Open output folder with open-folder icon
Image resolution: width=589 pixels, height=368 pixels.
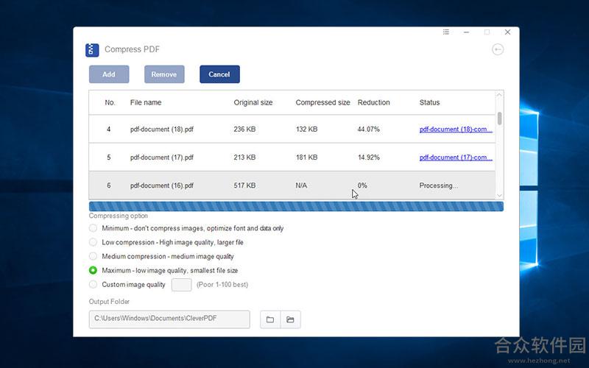click(x=290, y=319)
